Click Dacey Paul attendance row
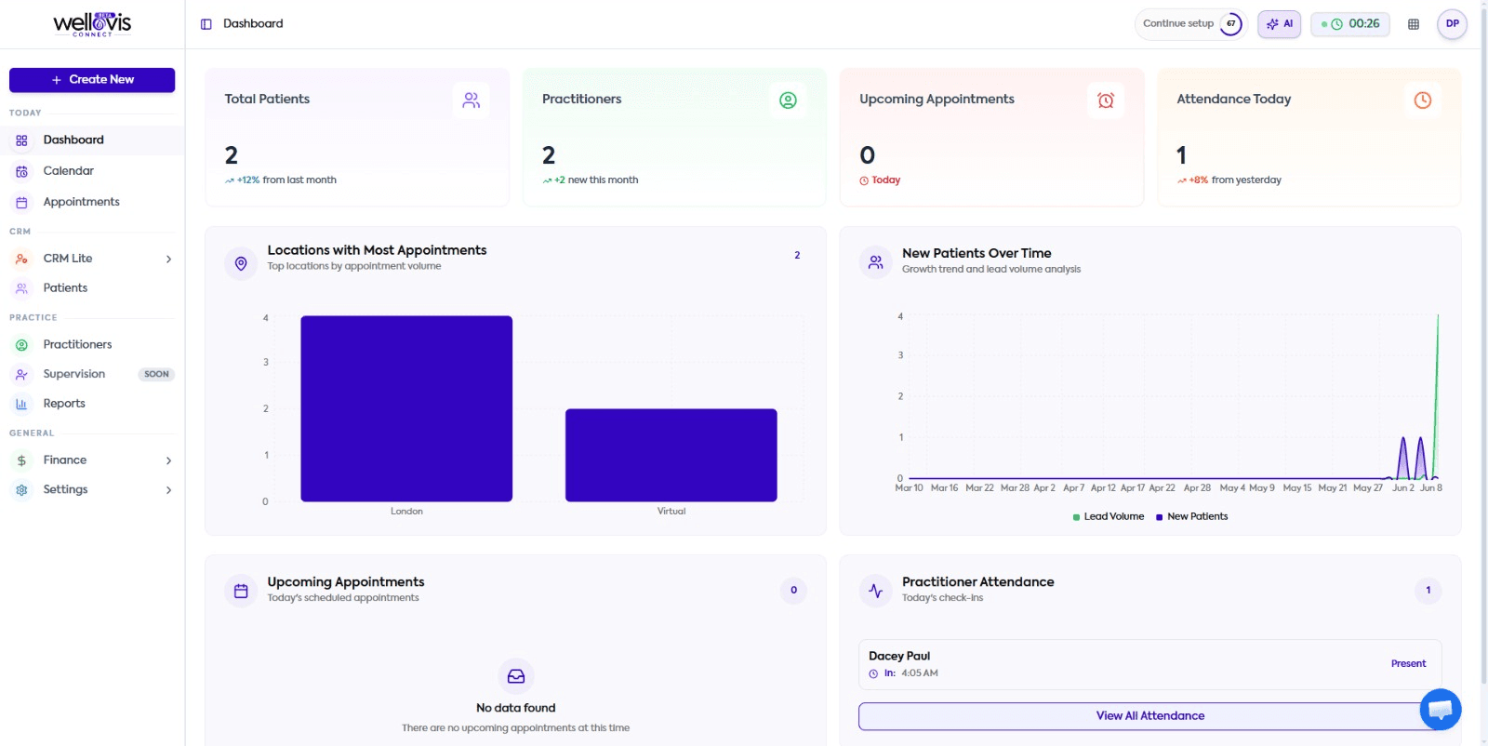The height and width of the screenshot is (746, 1488). coord(1150,664)
